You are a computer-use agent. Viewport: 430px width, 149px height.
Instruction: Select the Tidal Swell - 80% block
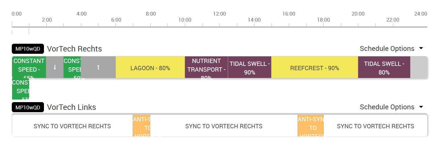[x=384, y=68]
